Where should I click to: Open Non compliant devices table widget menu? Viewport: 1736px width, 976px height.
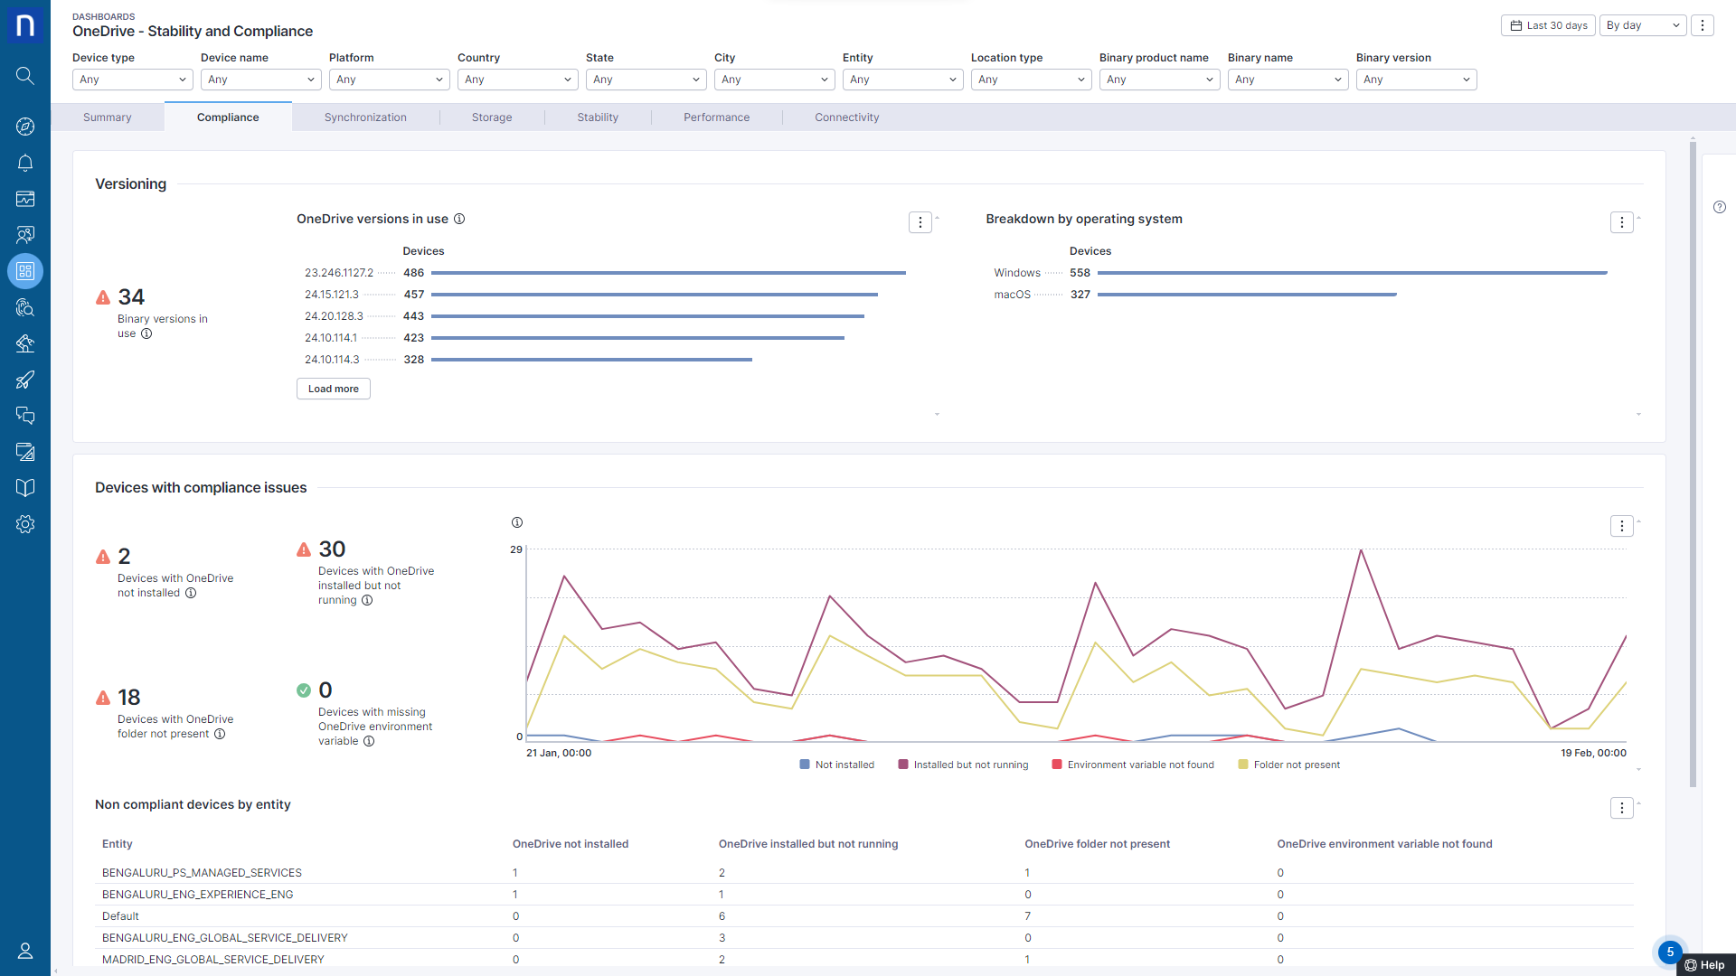point(1622,808)
